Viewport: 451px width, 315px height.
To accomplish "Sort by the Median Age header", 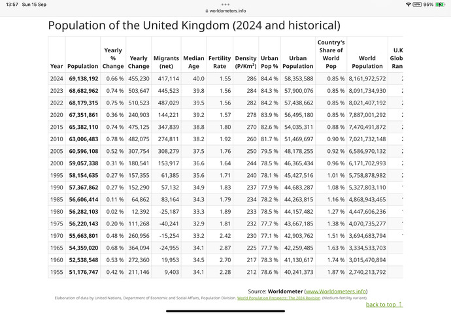I will (x=193, y=62).
